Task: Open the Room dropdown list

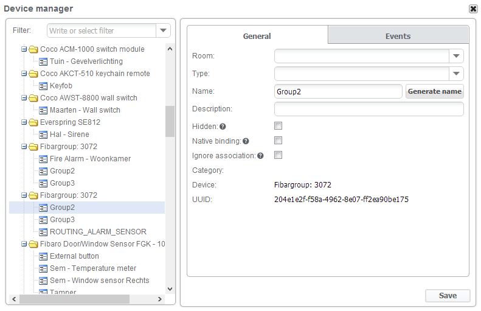Action: 457,56
